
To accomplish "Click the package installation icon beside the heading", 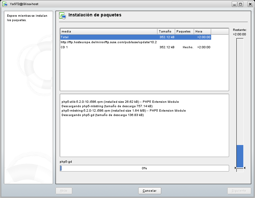I will [x=62, y=15].
